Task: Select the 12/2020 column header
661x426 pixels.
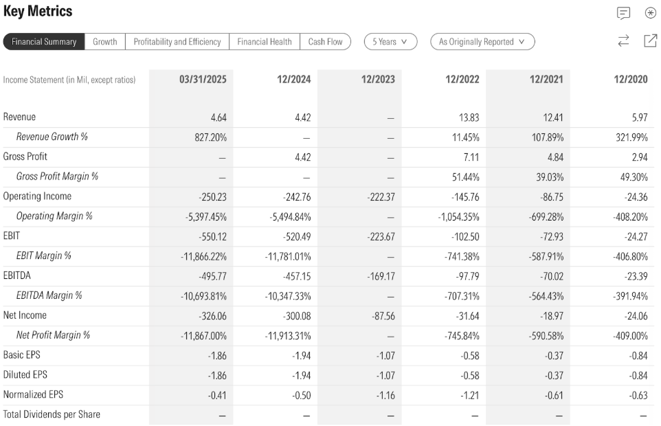Action: (630, 80)
